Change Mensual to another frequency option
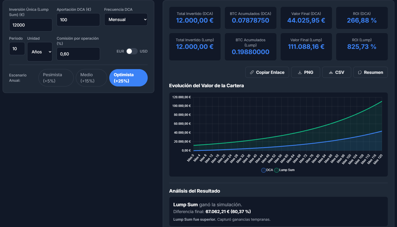Screen dimensions: 397x227 126,19
